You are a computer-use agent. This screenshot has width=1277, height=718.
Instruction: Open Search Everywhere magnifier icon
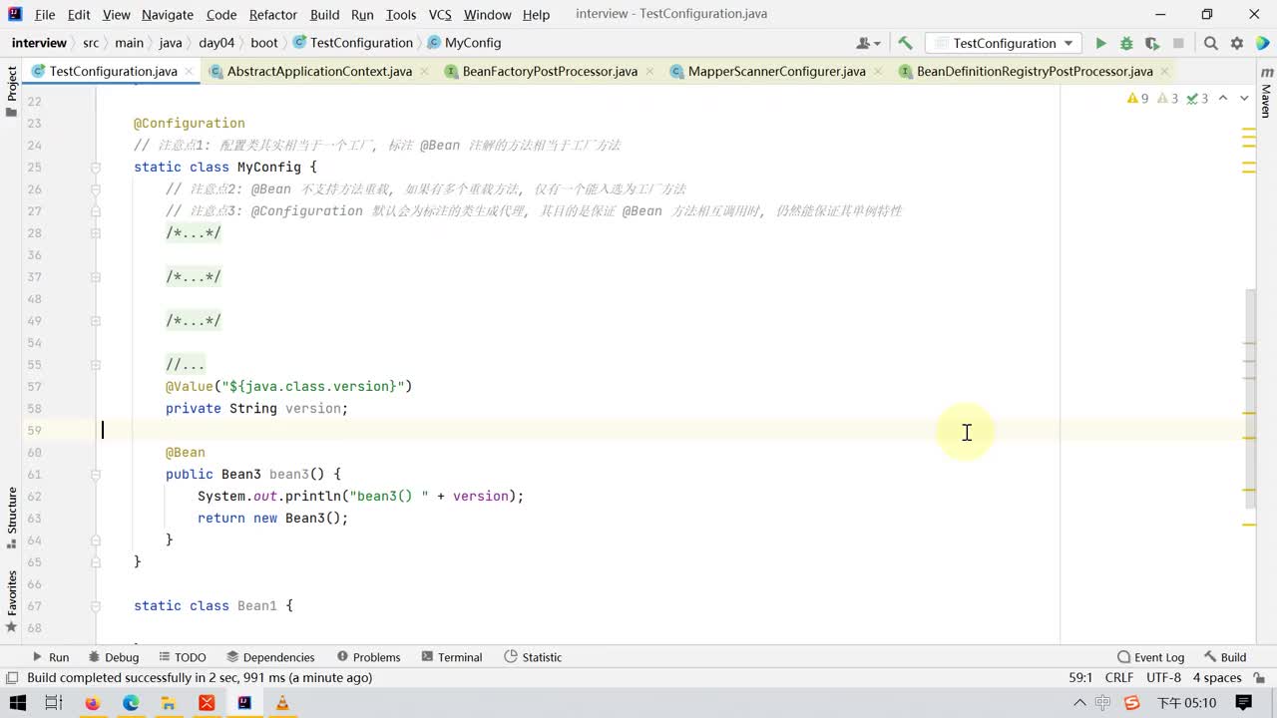[1210, 43]
